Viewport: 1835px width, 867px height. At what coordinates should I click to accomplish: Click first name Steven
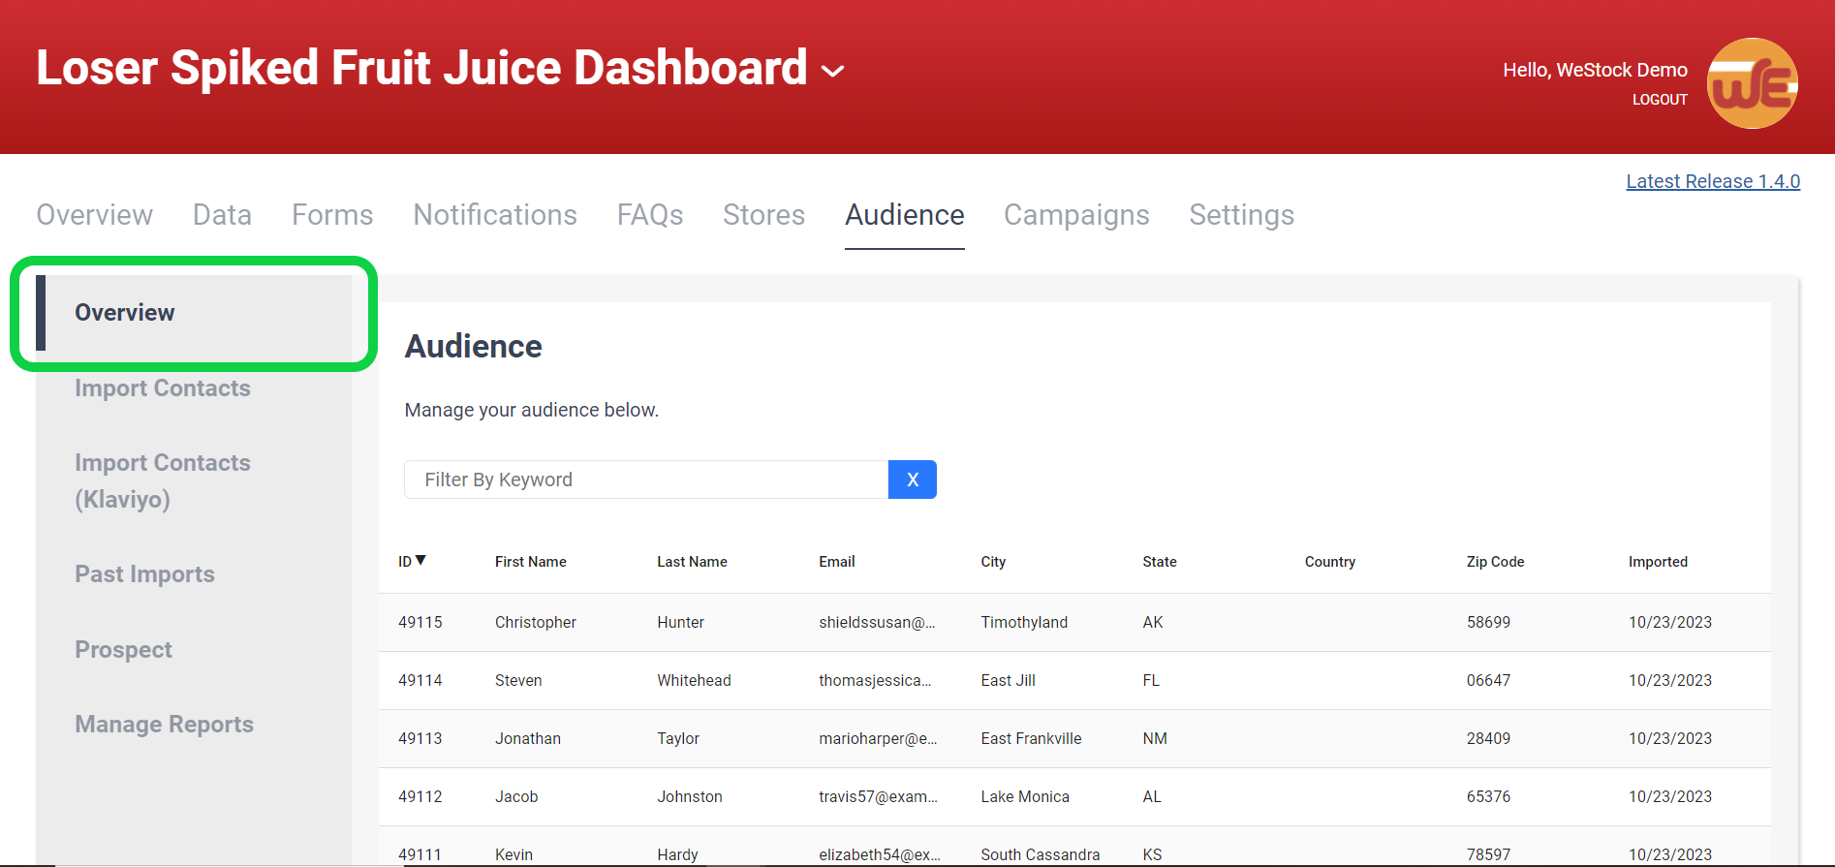point(518,680)
